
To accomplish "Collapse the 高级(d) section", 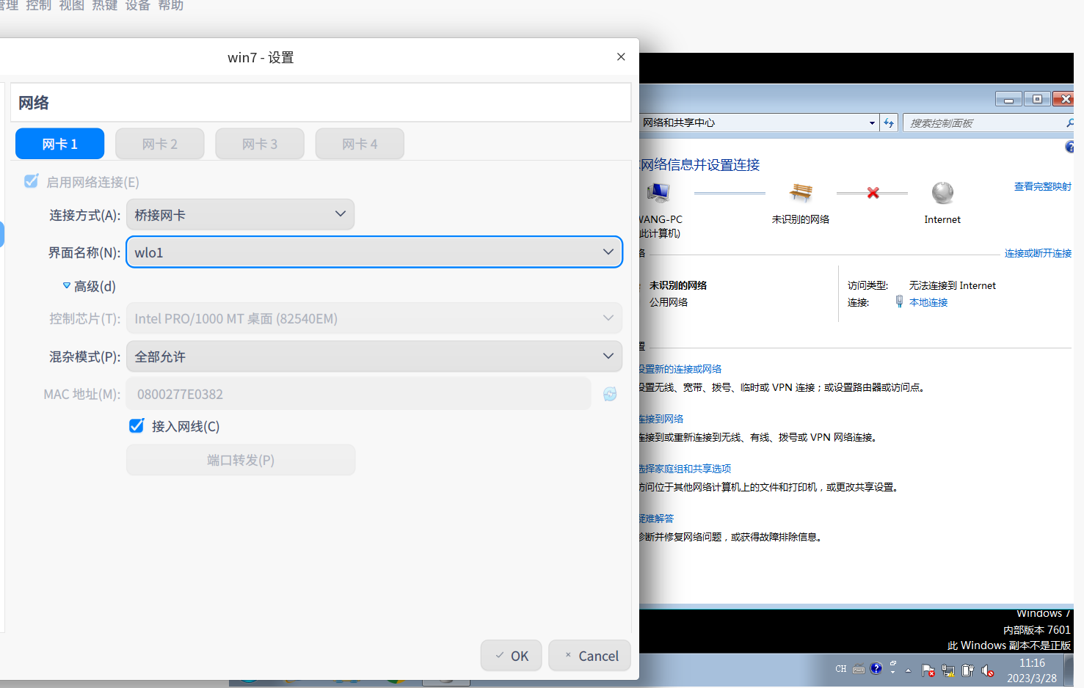I will (88, 286).
